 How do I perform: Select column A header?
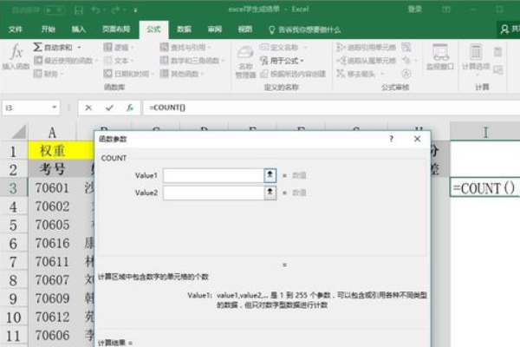pos(52,132)
